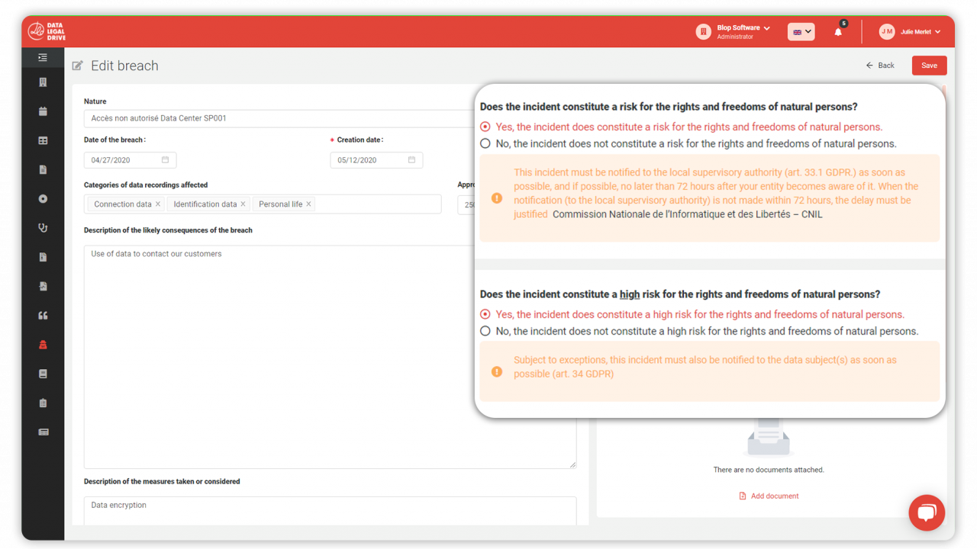
Task: Click the 72-hour supervisory authority warning icon
Action: tap(497, 198)
